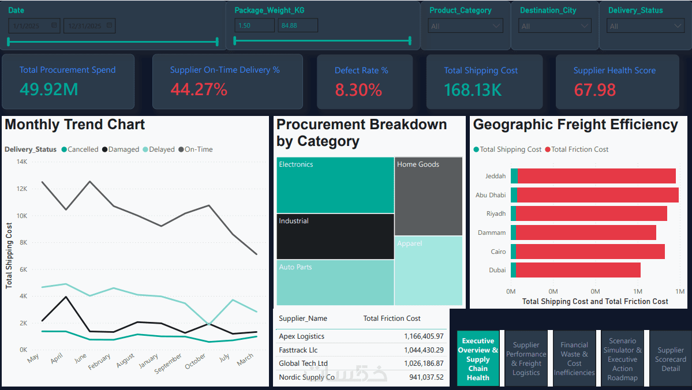Click the On-Time legend marker
The image size is (692, 390).
181,149
